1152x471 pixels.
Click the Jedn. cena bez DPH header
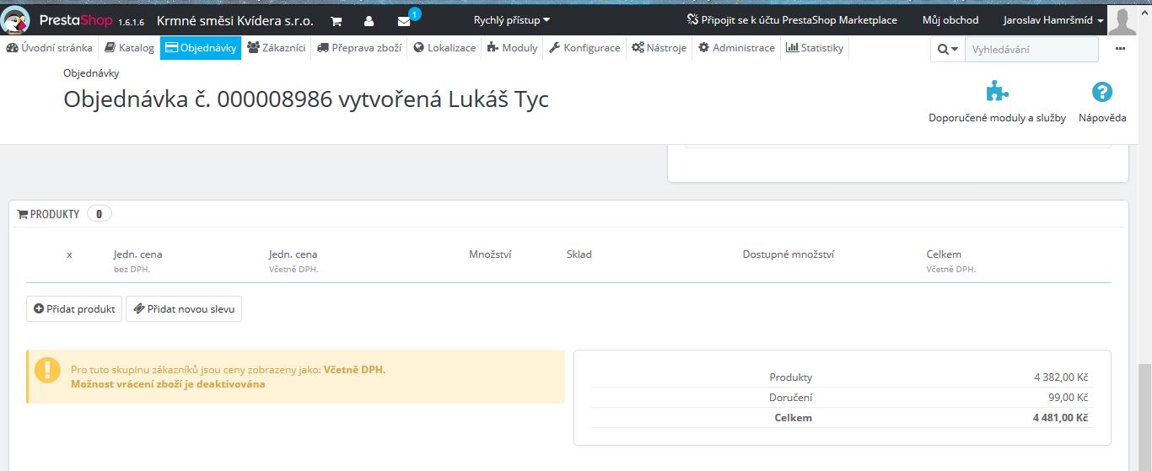point(137,261)
